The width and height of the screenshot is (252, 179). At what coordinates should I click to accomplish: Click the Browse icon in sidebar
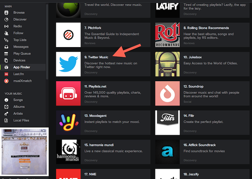[x=6, y=13]
